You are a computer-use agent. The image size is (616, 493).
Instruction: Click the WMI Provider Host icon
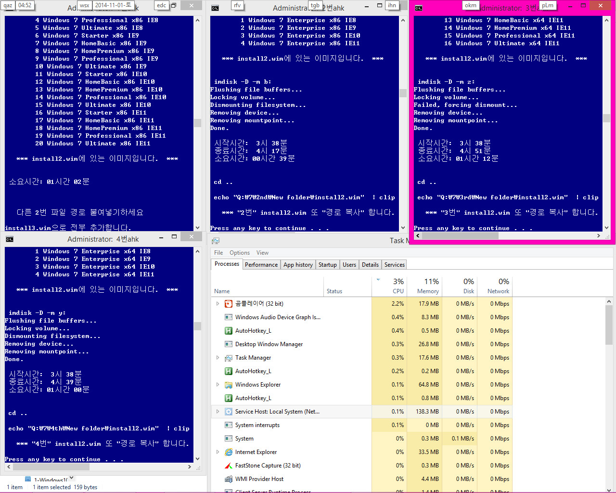(x=229, y=479)
